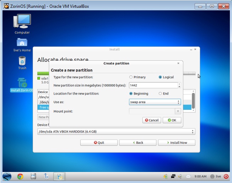Open the mail envelope tray icon
The height and width of the screenshot is (183, 232).
(188, 176)
